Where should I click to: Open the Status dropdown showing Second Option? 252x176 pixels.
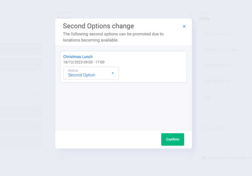[91, 73]
